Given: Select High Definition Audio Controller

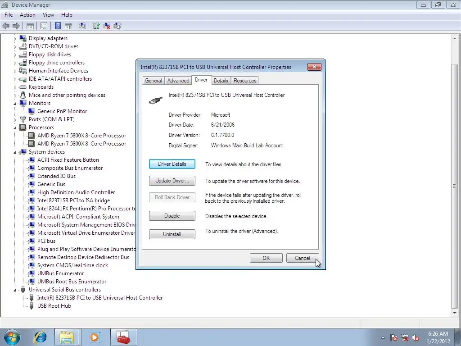Looking at the screenshot, I should [x=76, y=192].
